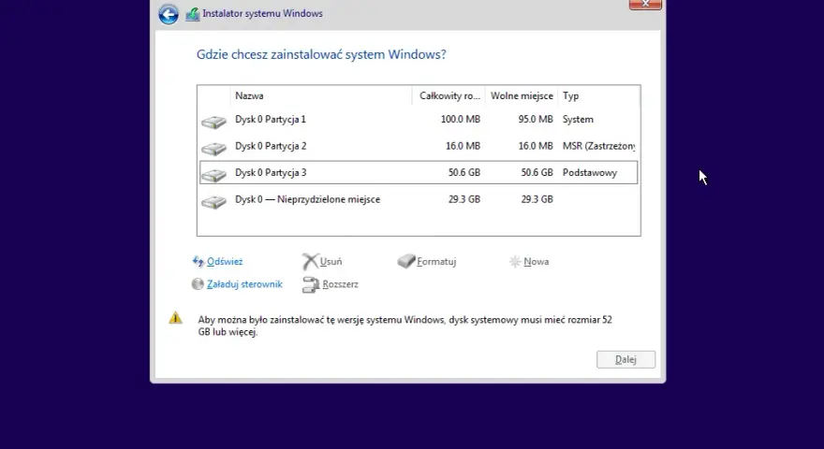
Task: Click the Formatuj eraser icon
Action: pyautogui.click(x=406, y=261)
